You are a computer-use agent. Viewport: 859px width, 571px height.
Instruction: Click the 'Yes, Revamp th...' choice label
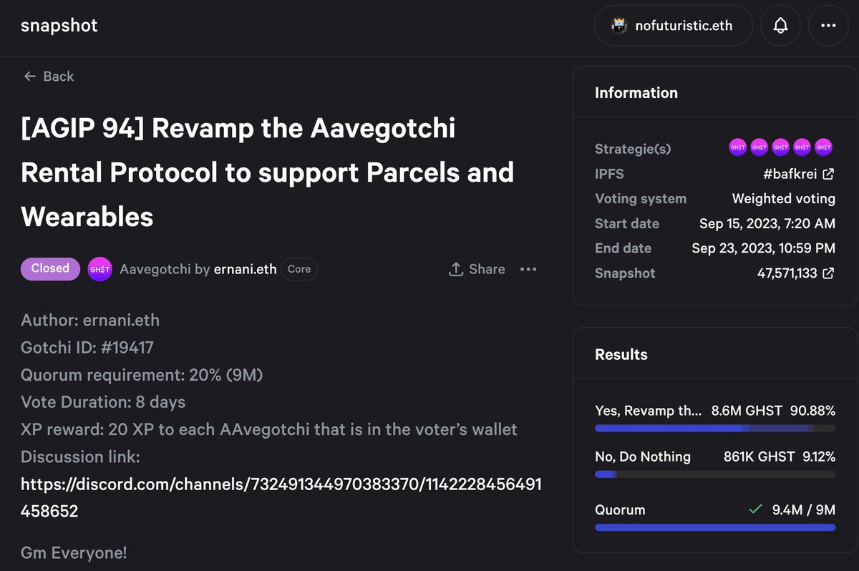[649, 411]
